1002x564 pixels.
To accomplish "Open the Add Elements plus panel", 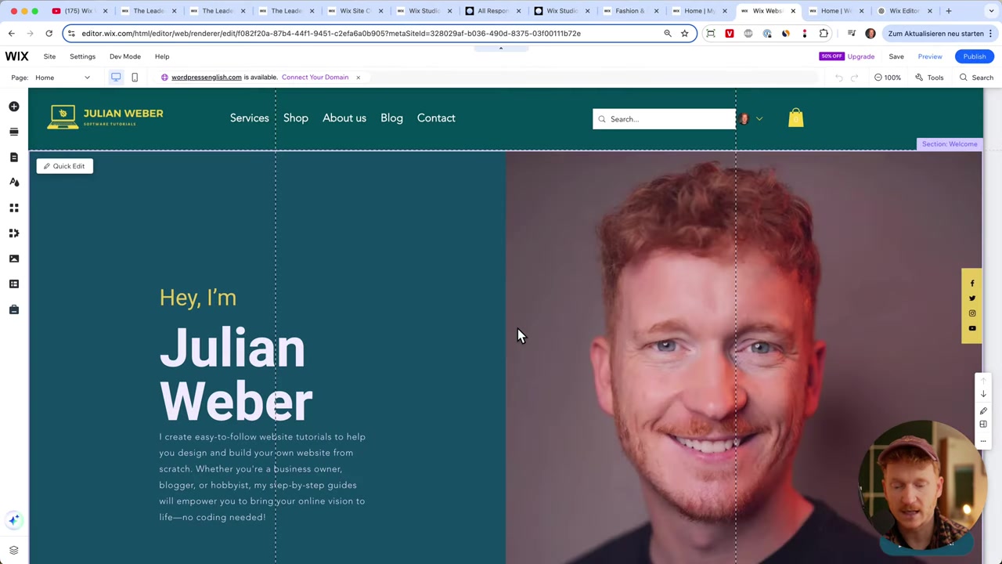I will (x=13, y=107).
